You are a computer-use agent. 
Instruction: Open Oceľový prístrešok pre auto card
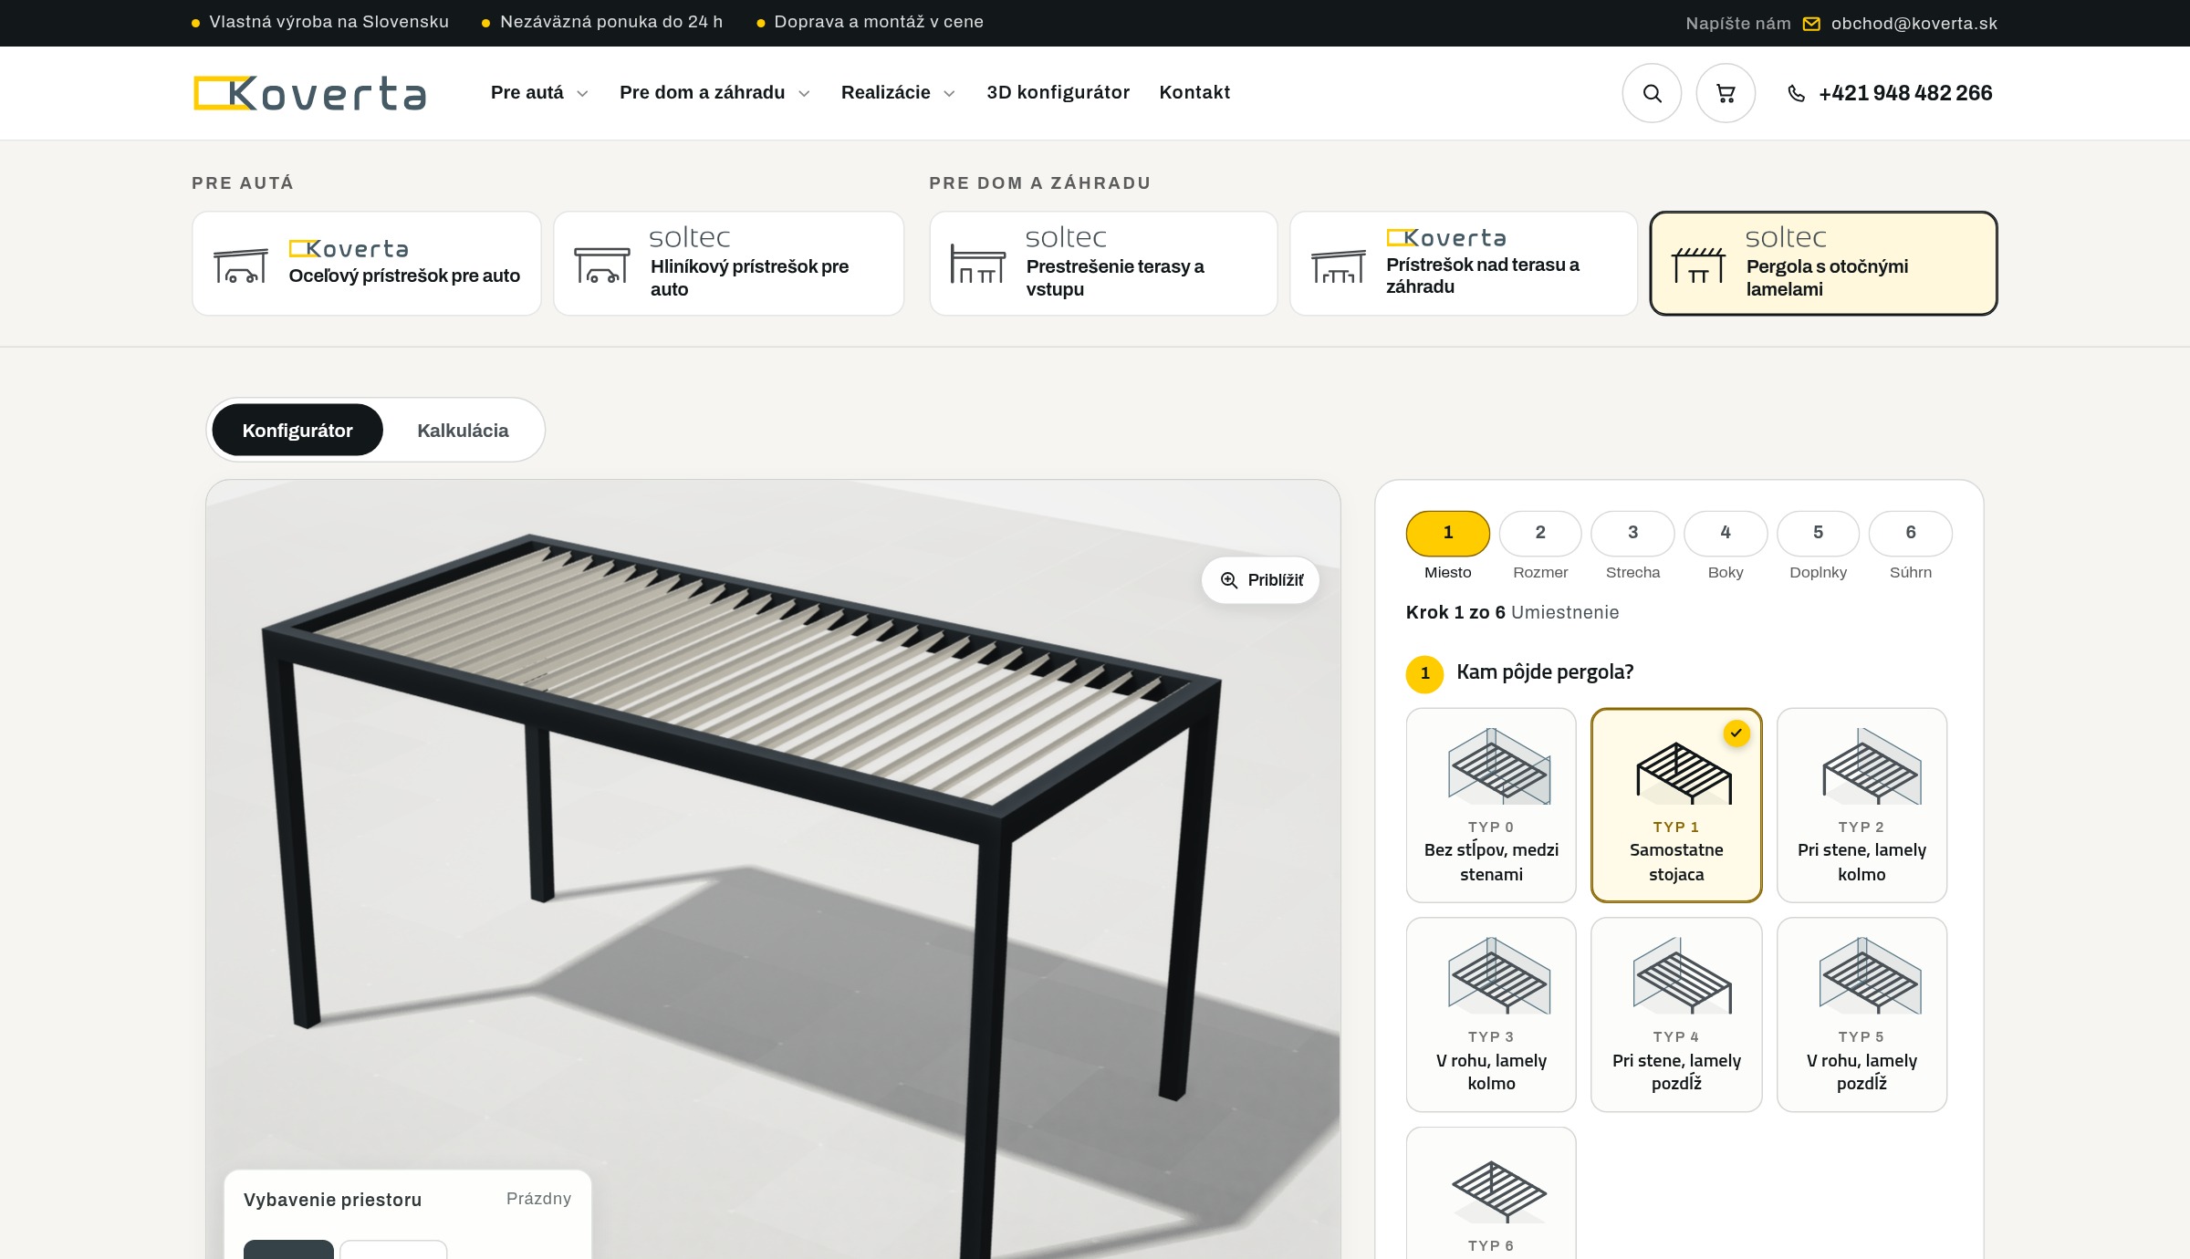(x=367, y=264)
